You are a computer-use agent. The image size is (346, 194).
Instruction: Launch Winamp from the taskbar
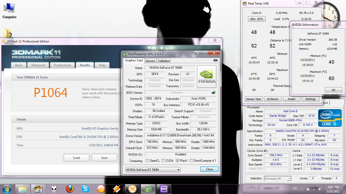tap(117, 189)
